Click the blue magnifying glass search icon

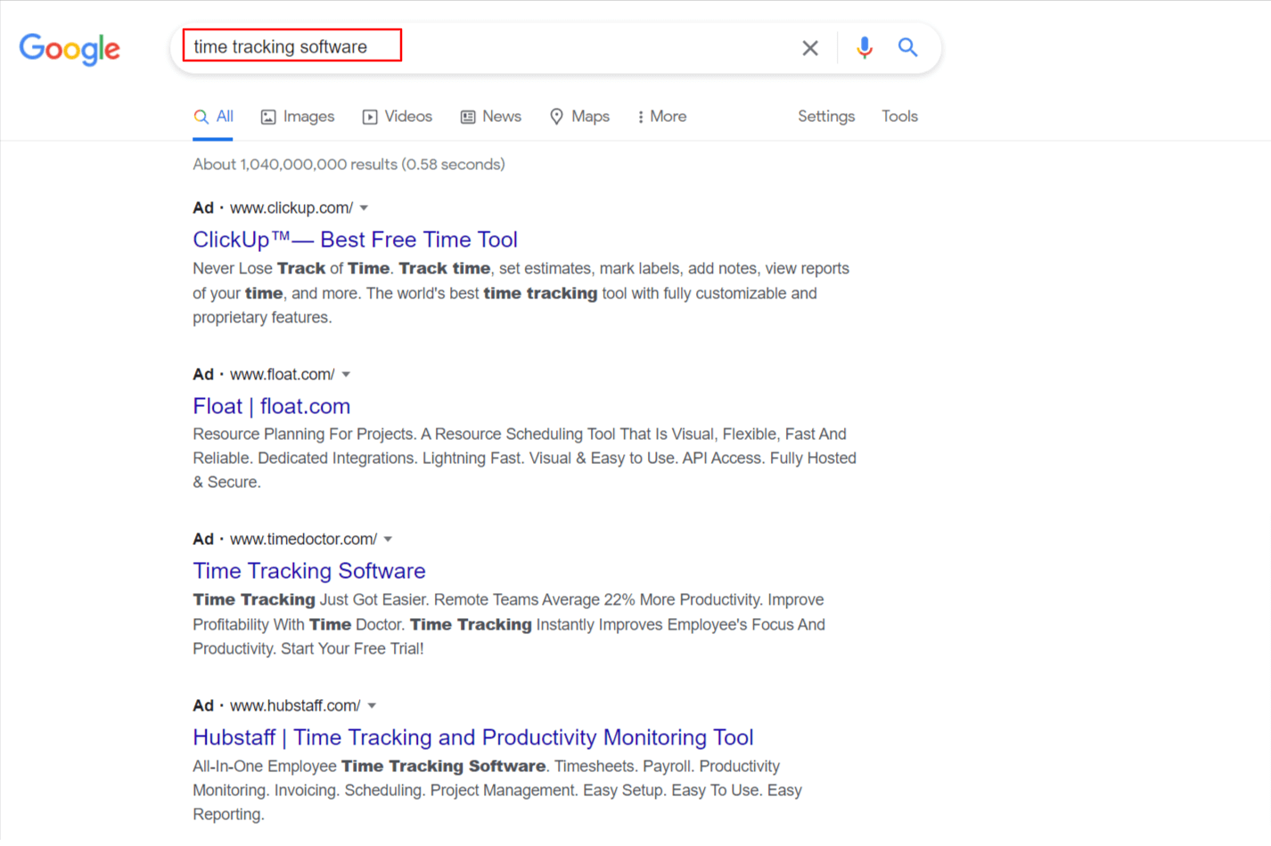[907, 47]
